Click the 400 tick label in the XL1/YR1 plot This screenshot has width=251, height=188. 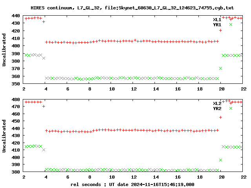[x=16, y=46]
